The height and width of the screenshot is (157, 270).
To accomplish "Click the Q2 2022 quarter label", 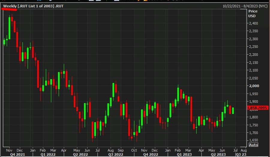I will tap(80, 155).
